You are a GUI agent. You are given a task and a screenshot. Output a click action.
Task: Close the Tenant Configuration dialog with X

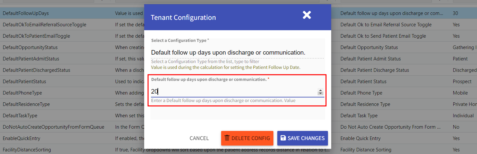tap(307, 15)
